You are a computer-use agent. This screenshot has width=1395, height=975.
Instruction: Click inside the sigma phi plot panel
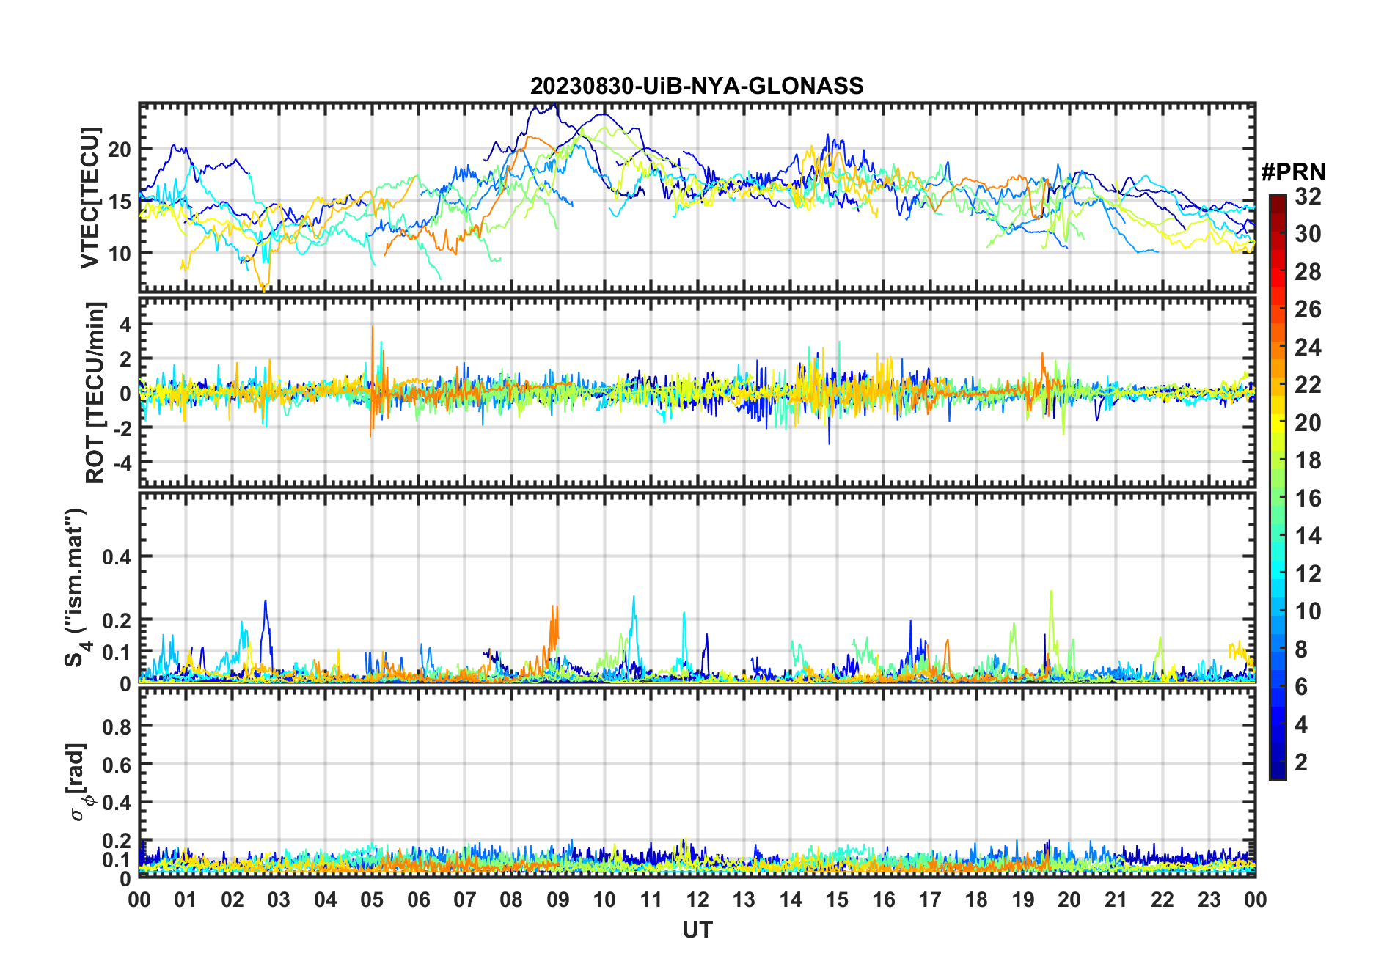tap(697, 782)
